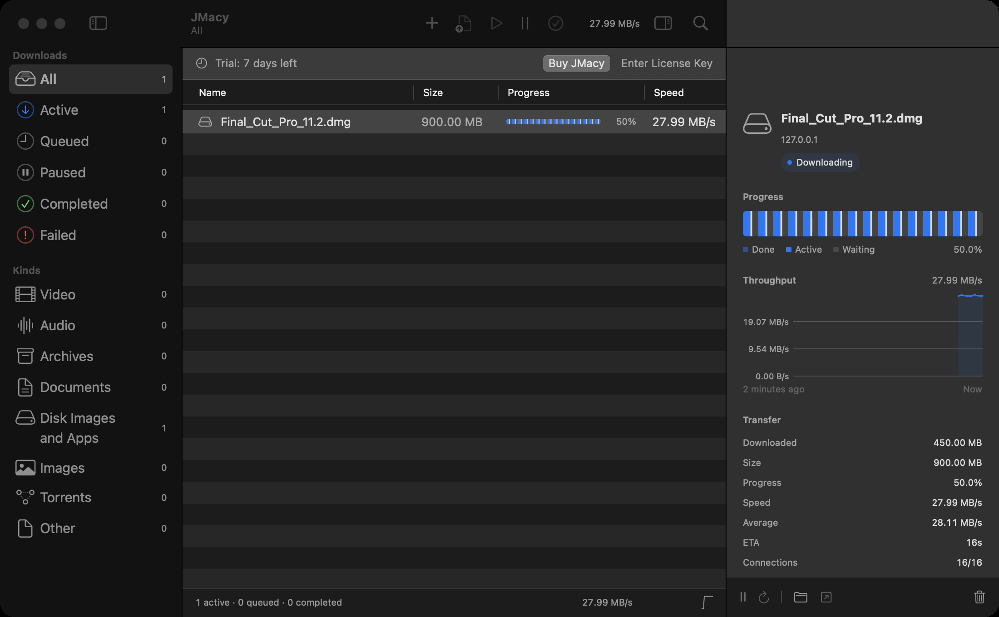Click Enter License Key
Screen dimensions: 999x617
(667, 63)
